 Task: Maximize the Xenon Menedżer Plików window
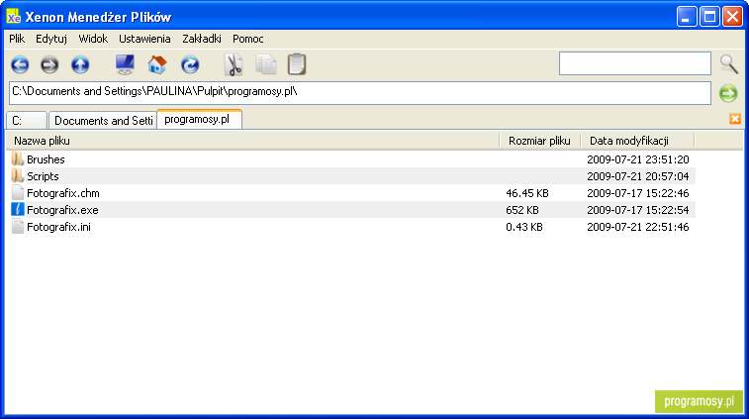(709, 17)
